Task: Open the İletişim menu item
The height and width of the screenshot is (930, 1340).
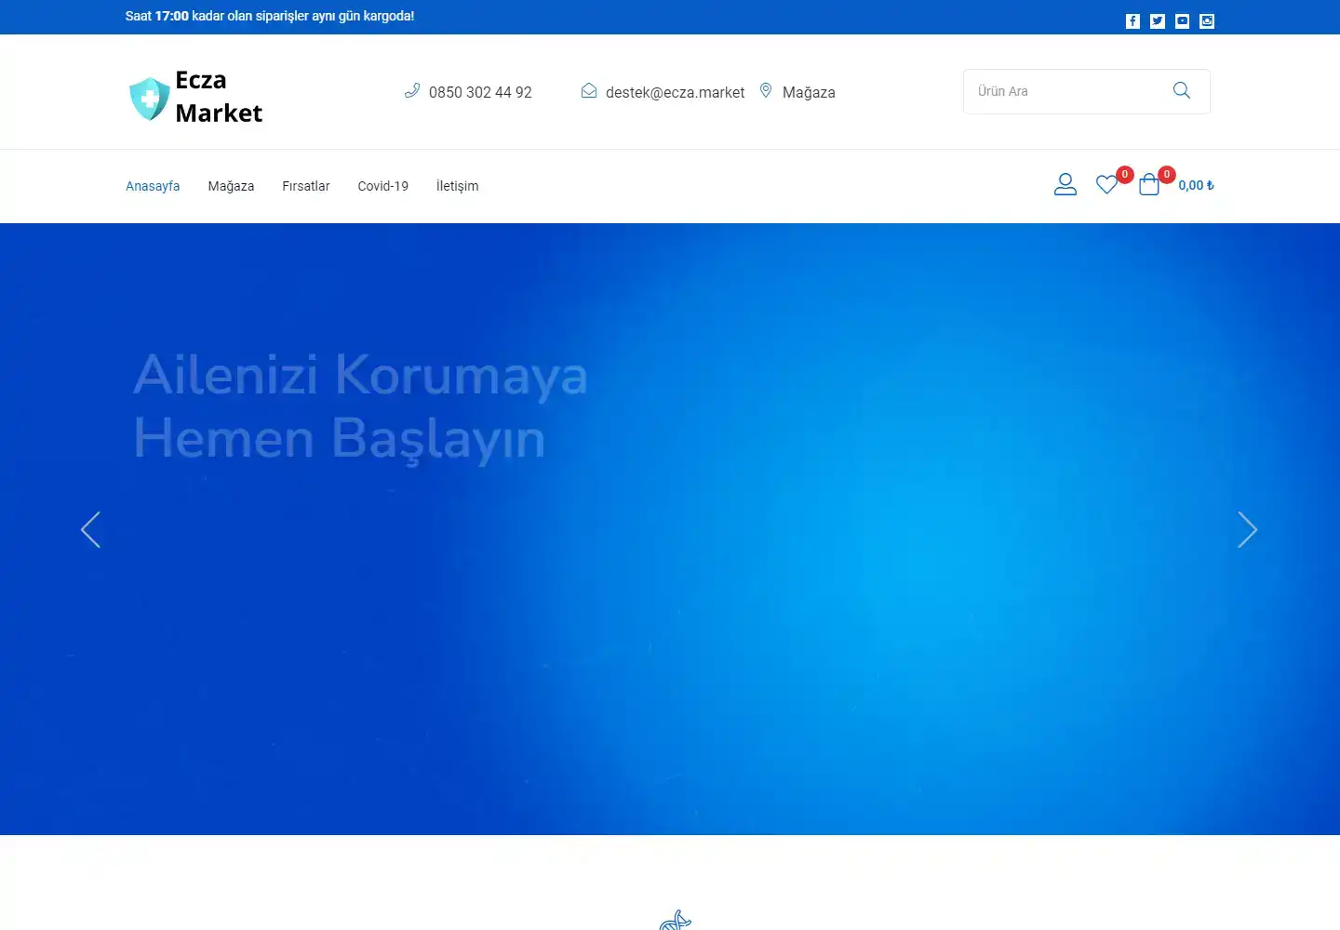Action: pyautogui.click(x=457, y=186)
